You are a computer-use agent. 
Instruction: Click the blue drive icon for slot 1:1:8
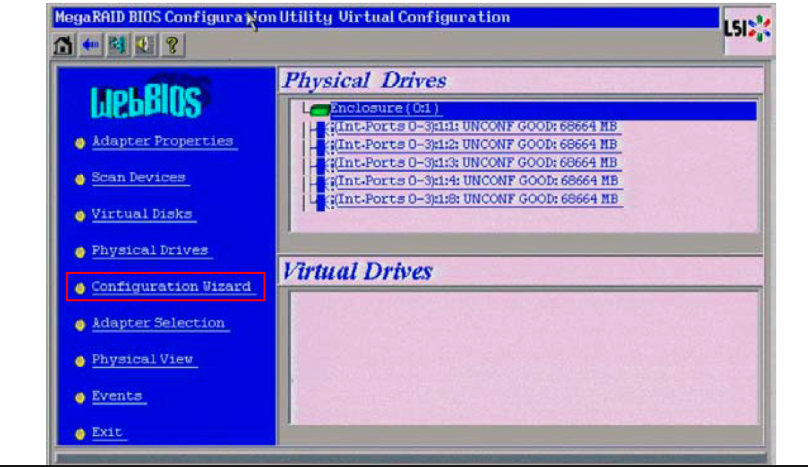click(x=321, y=200)
